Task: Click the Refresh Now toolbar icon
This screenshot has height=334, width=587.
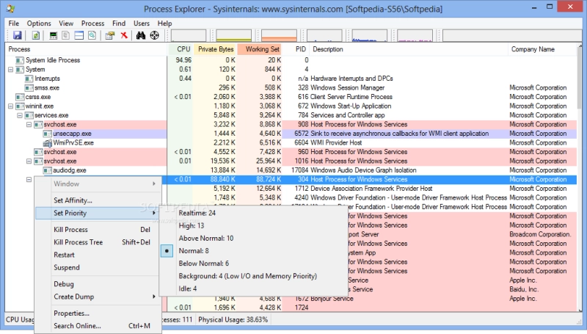Action: click(35, 35)
